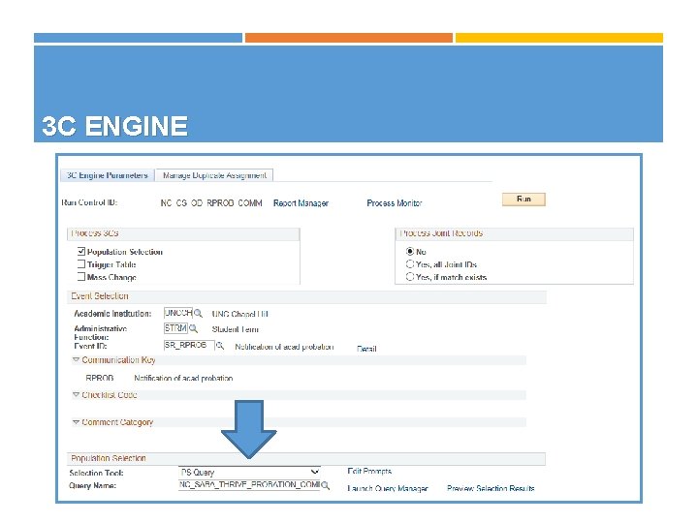This screenshot has height=523, width=698.
Task: Open the Selection Tool PS Query dropdown
Action: (250, 472)
